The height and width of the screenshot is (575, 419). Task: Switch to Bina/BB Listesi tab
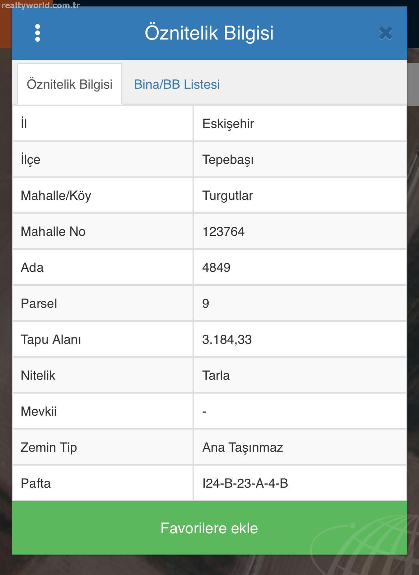(177, 84)
